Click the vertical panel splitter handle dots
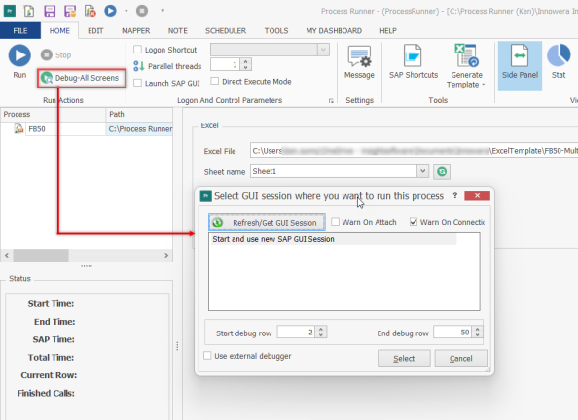578x420 pixels. tap(177, 346)
